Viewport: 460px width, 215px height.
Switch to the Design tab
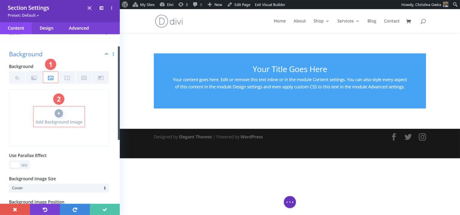click(46, 28)
